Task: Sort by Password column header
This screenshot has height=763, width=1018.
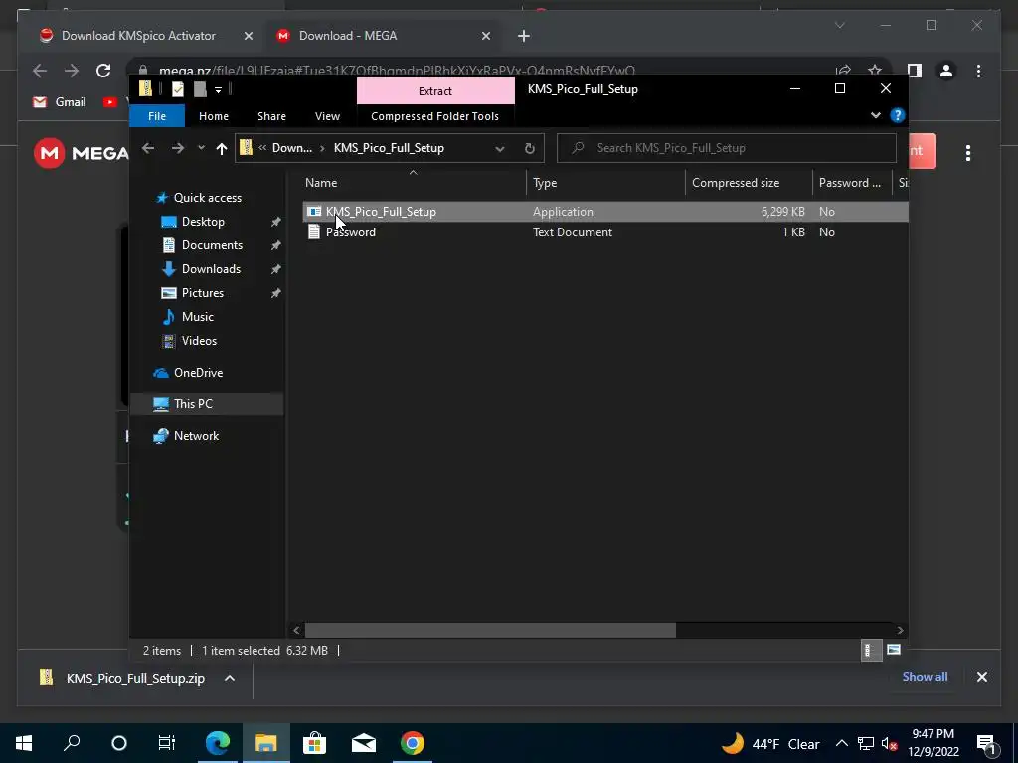Action: pos(852,183)
